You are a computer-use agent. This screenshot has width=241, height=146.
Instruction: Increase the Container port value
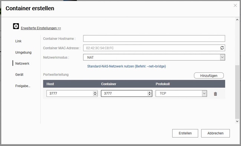click(149, 92)
